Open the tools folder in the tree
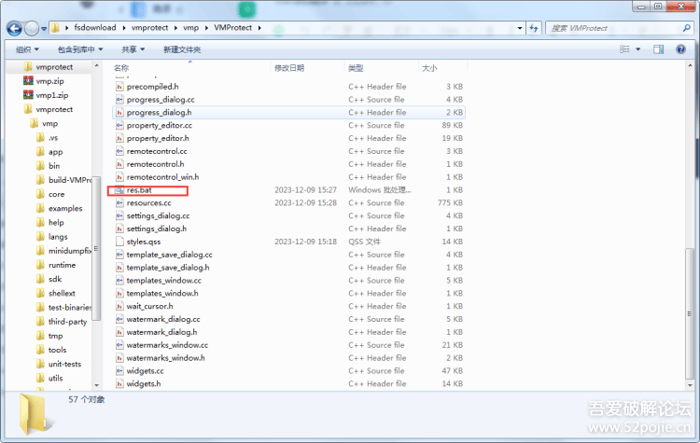The width and height of the screenshot is (700, 443). pos(51,350)
